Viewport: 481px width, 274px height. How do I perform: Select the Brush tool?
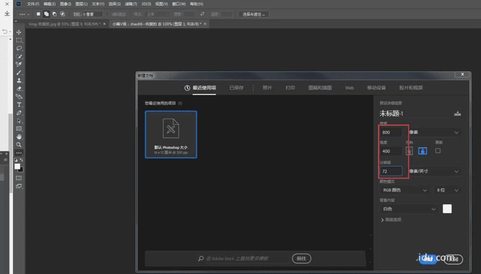(x=19, y=72)
